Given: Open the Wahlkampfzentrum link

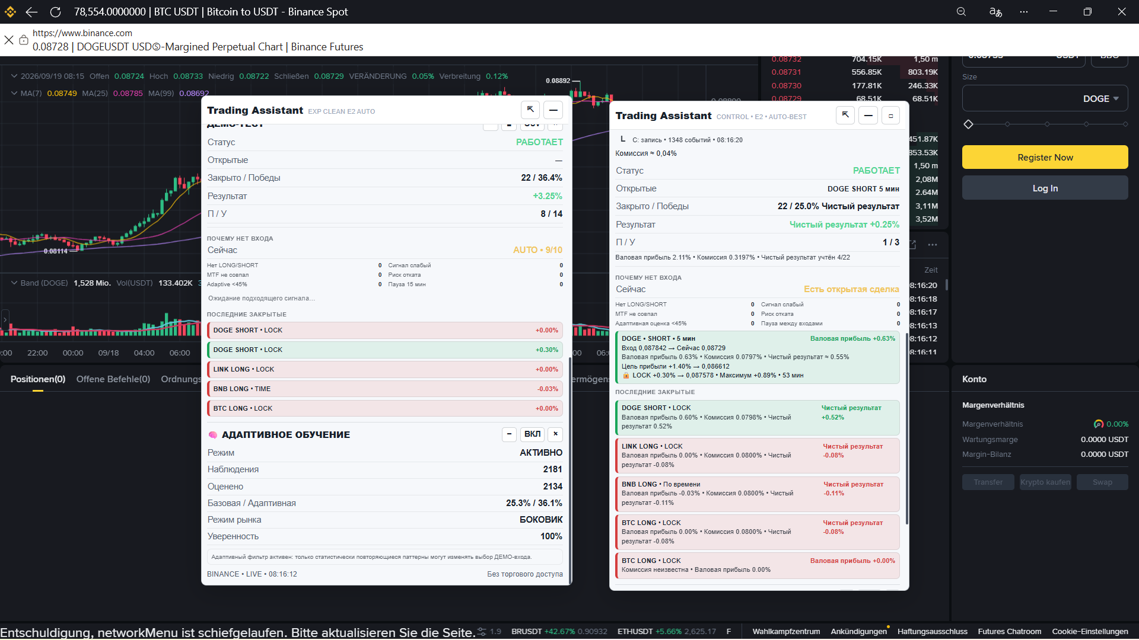Looking at the screenshot, I should tap(786, 632).
